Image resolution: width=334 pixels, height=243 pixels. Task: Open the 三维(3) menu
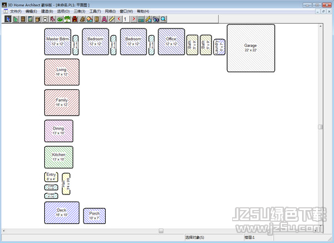tap(79, 11)
